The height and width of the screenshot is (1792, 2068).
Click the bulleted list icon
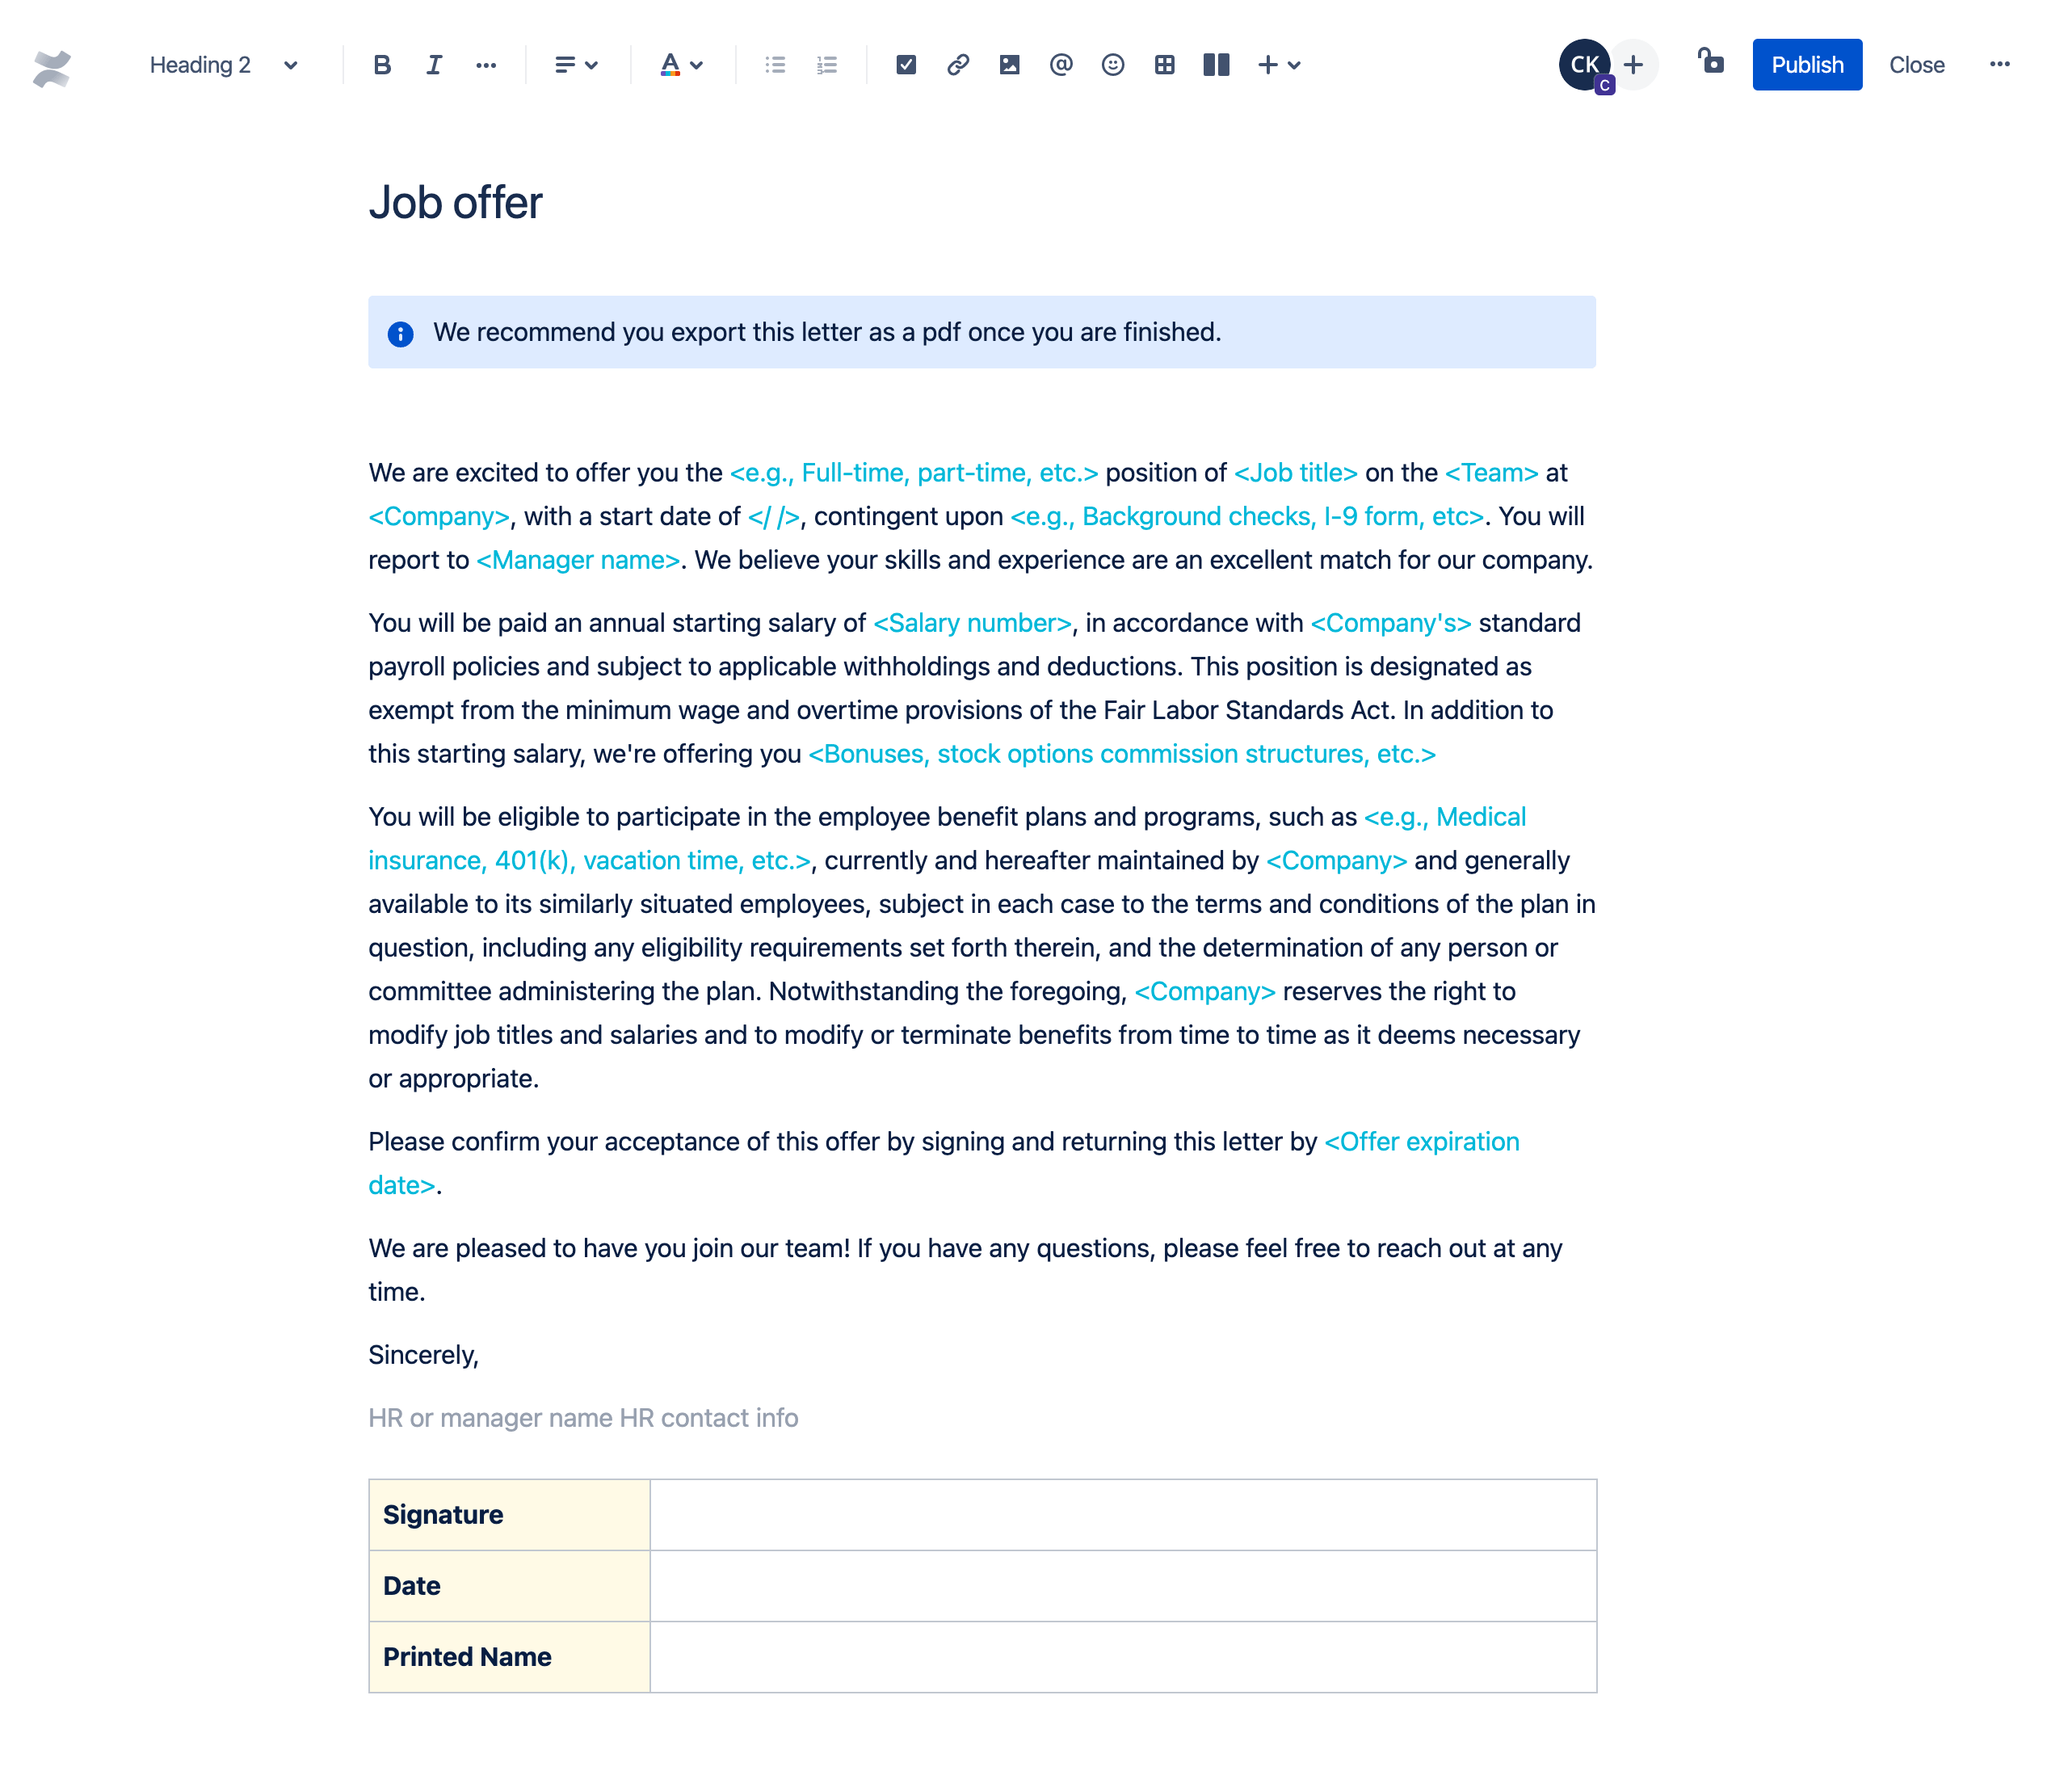[x=775, y=65]
